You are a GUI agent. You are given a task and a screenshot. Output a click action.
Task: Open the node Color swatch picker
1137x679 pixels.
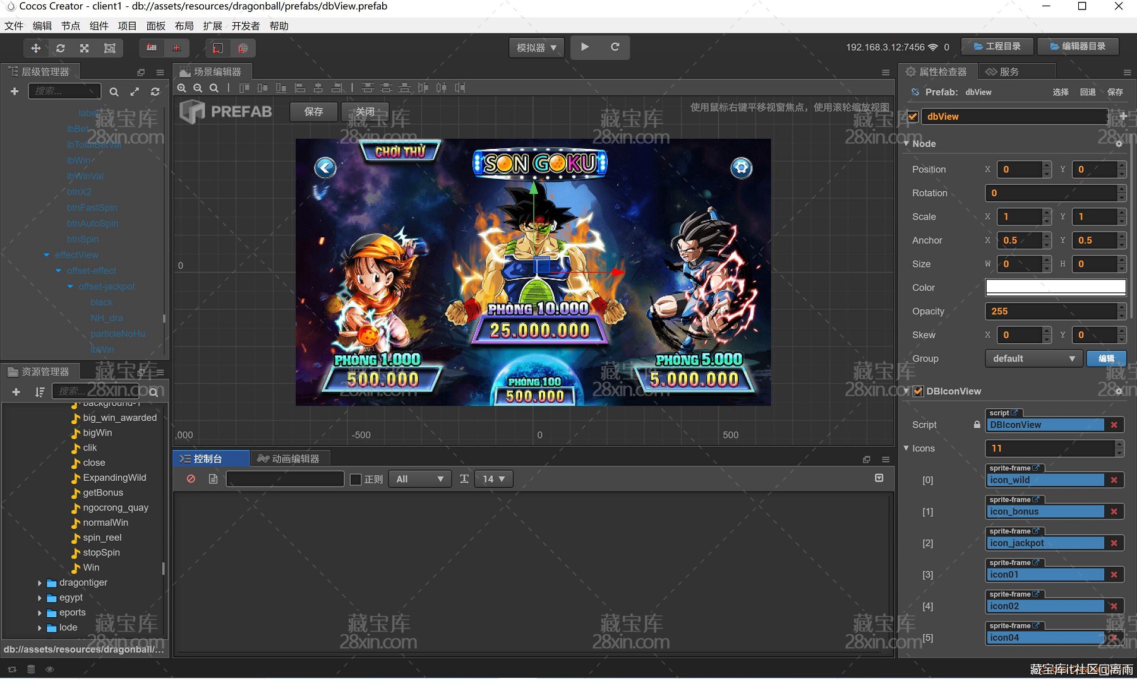pos(1056,287)
